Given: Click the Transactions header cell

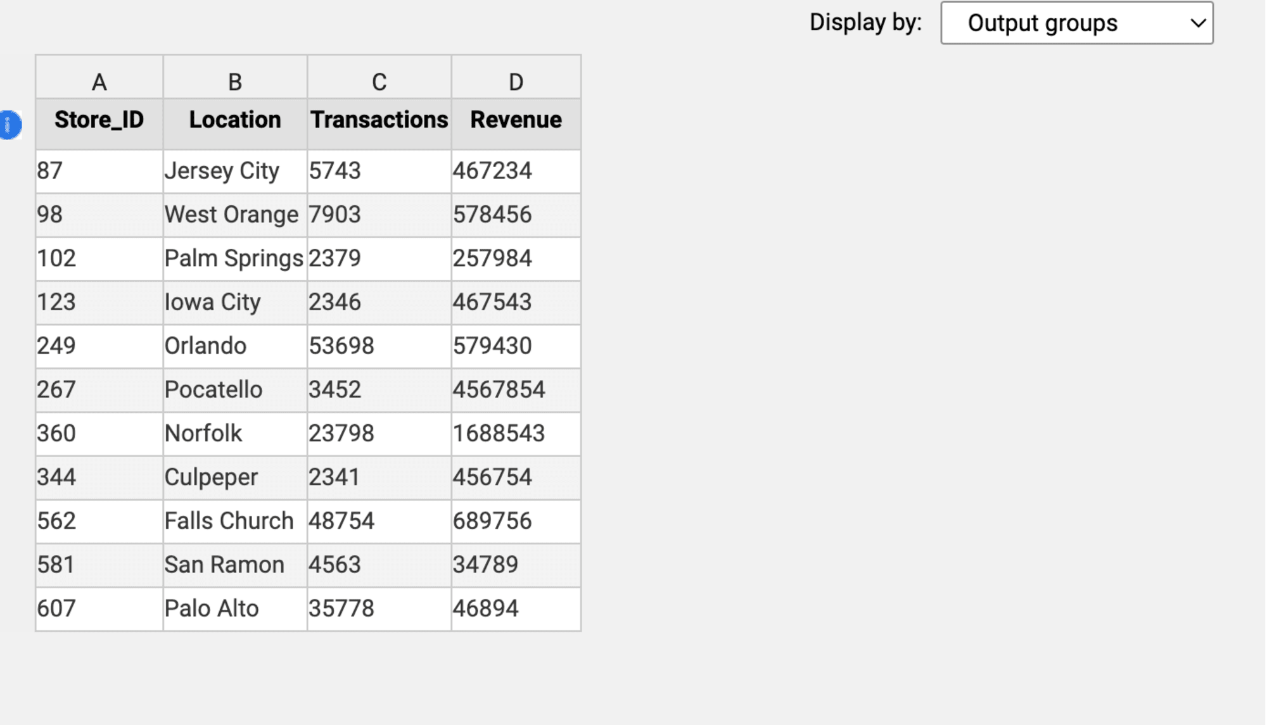Looking at the screenshot, I should tap(379, 124).
